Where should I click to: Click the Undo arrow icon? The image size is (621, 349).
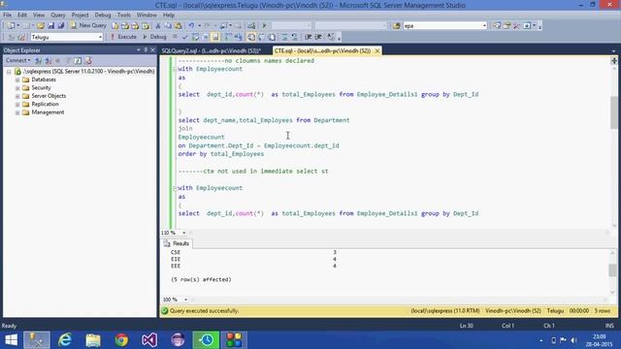191,26
